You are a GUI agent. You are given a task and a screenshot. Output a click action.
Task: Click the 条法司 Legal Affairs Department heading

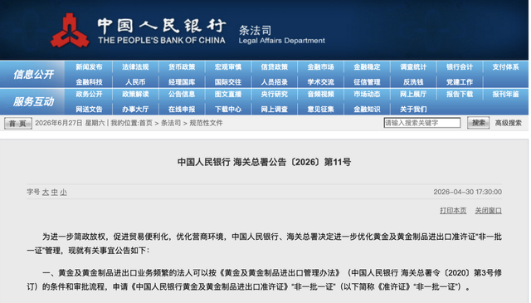click(x=282, y=35)
